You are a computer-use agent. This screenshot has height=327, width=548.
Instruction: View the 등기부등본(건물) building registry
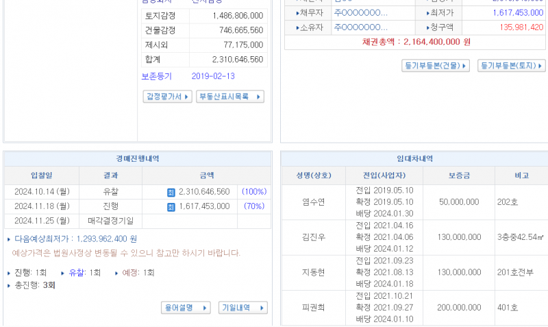[x=435, y=66]
